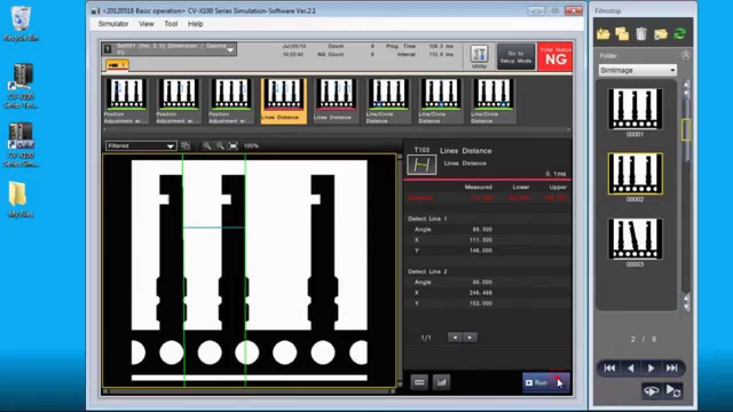Click the zoom out magnifier icon

(220, 146)
